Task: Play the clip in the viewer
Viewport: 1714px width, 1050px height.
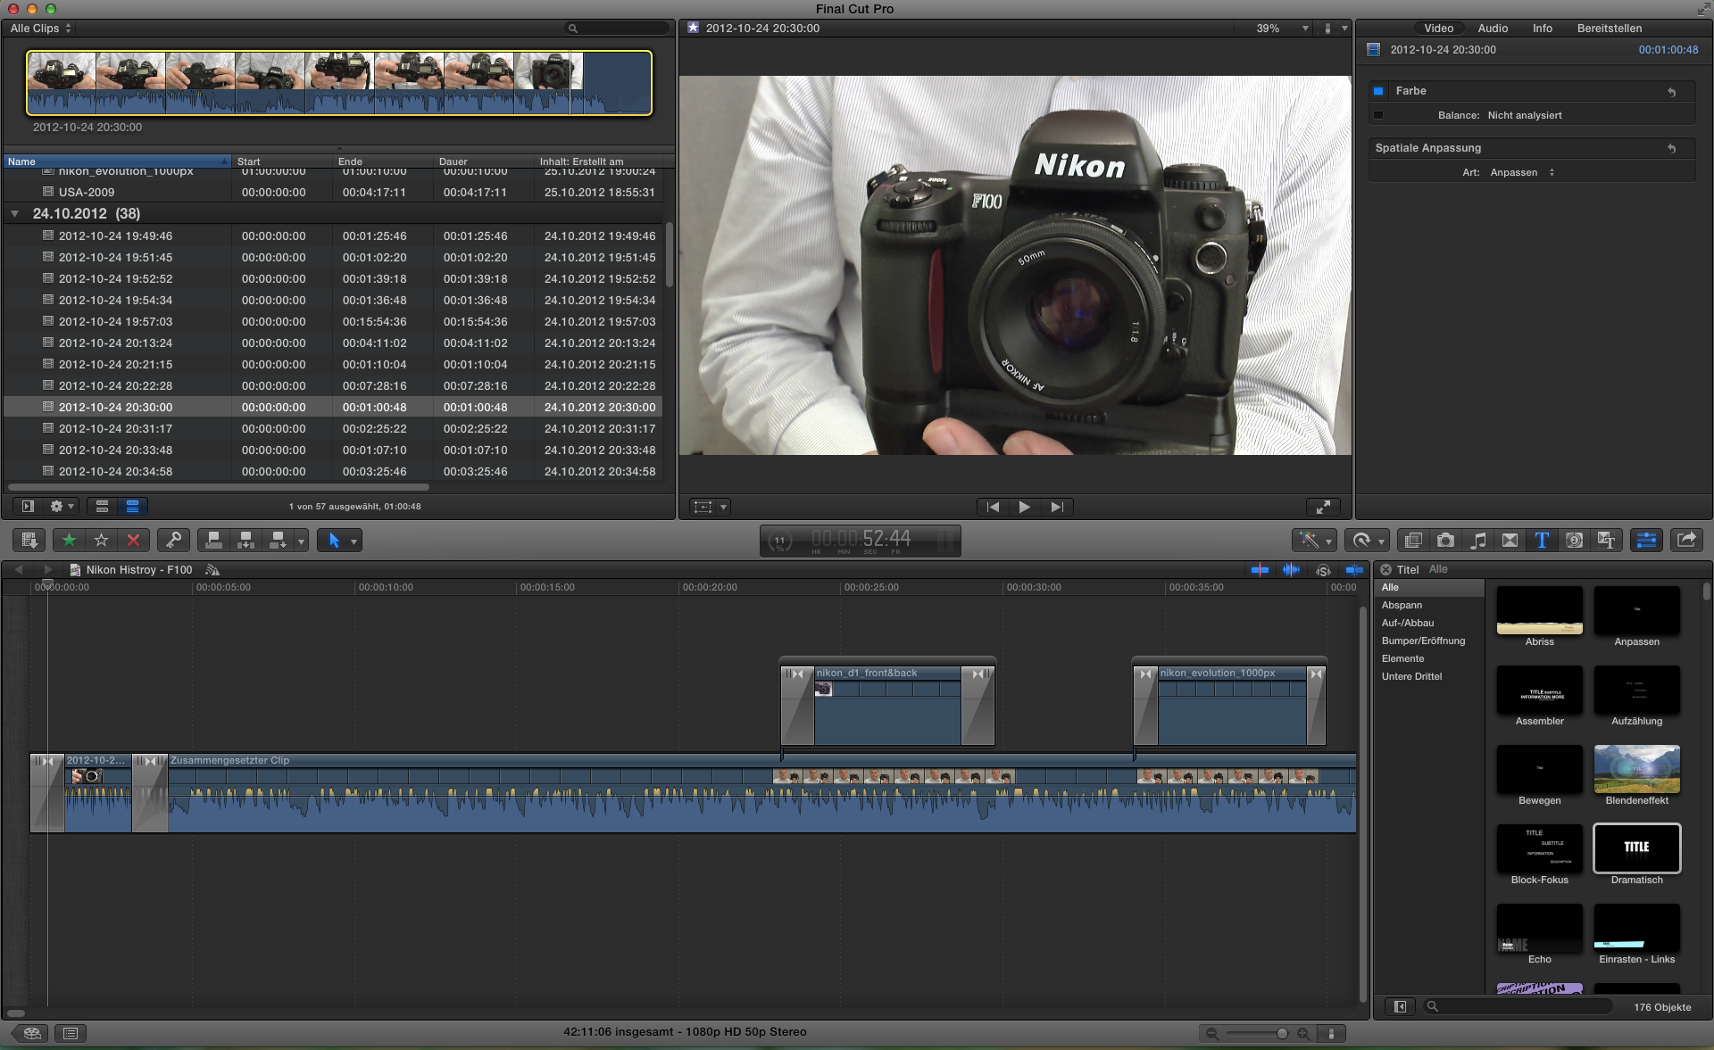Action: click(x=1024, y=507)
